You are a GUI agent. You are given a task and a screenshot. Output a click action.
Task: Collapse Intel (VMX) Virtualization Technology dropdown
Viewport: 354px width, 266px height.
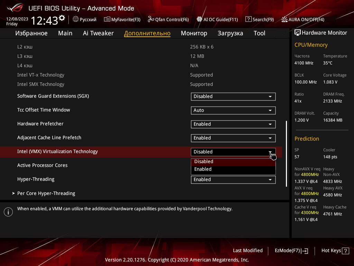(x=233, y=152)
